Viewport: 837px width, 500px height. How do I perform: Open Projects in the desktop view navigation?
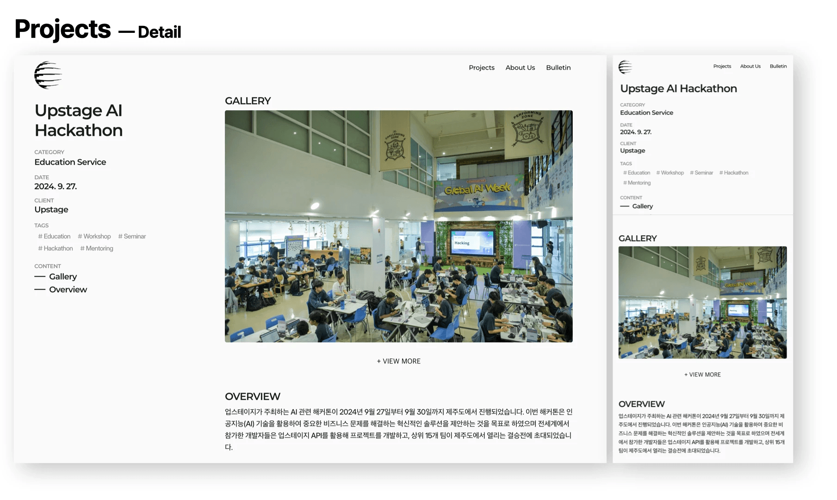(482, 68)
